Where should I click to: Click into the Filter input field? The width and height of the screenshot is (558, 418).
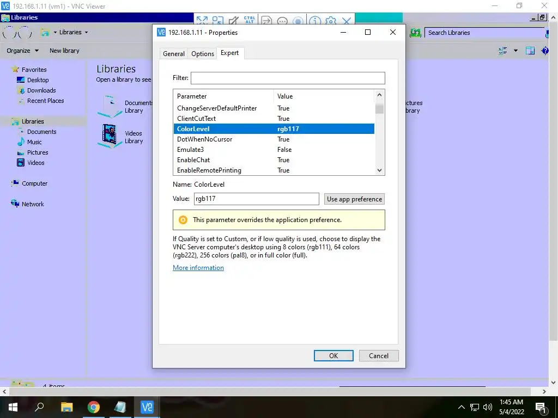pyautogui.click(x=288, y=78)
